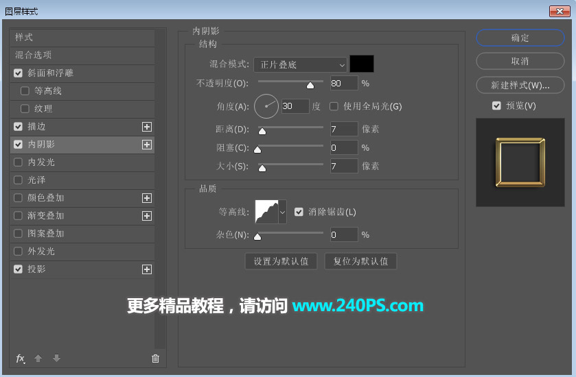This screenshot has height=377, width=576.
Task: Open contour picker dropdown arrow
Action: (282, 212)
